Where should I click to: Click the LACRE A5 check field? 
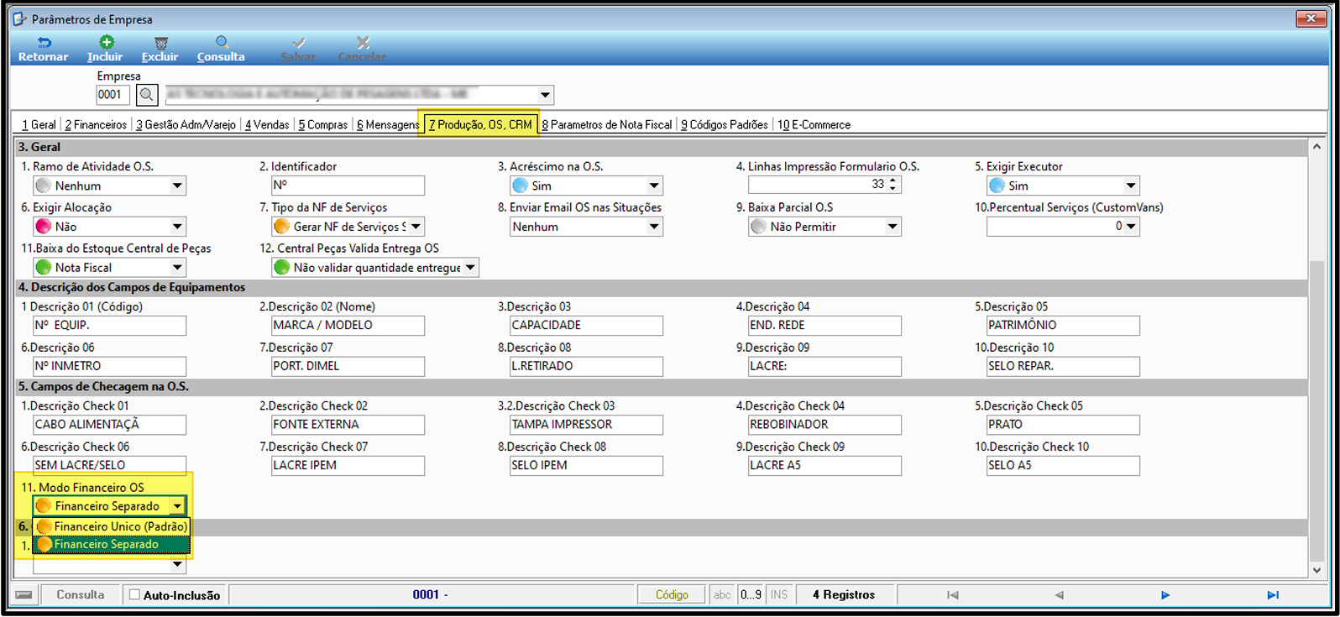824,466
